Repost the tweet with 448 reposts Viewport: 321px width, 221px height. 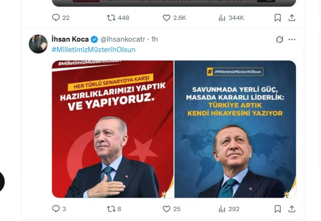click(118, 18)
